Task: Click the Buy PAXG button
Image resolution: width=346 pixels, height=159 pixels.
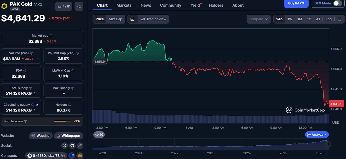Action: point(296,3)
